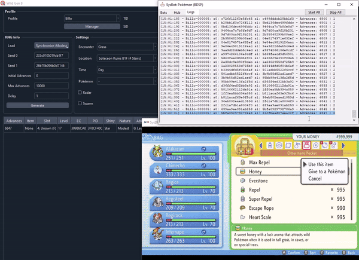Click the Delay input field
The height and width of the screenshot is (260, 359).
click(x=51, y=96)
